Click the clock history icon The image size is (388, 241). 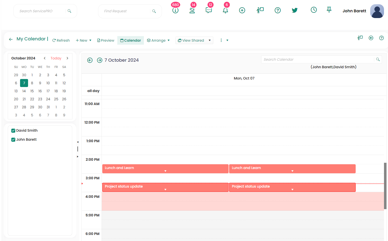(314, 10)
